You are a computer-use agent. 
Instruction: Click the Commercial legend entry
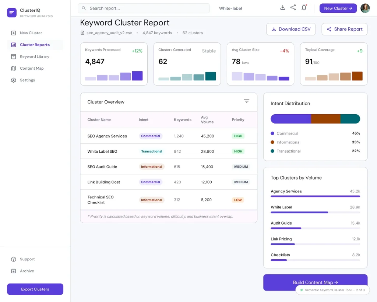click(x=316, y=133)
